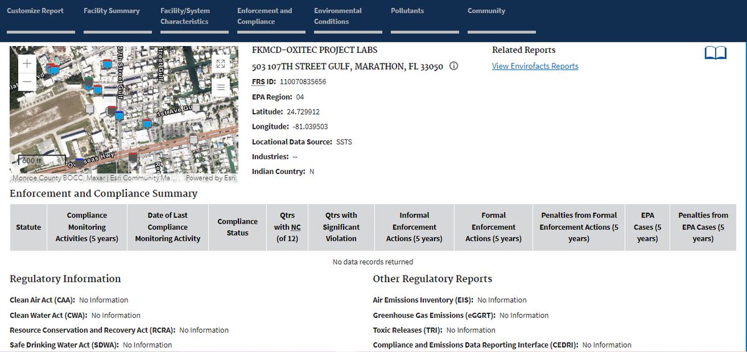Click the Air Emissions Inventory (EIS) label
Screen dimensions: 747x352
point(424,300)
